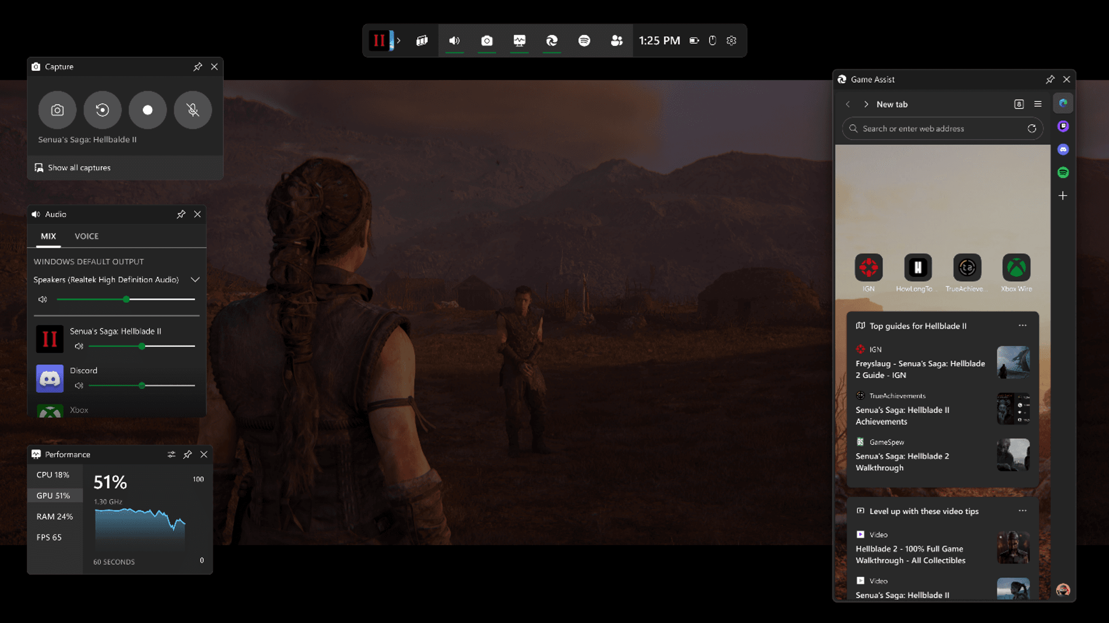Click the three-dots menu on Top guides

1023,325
